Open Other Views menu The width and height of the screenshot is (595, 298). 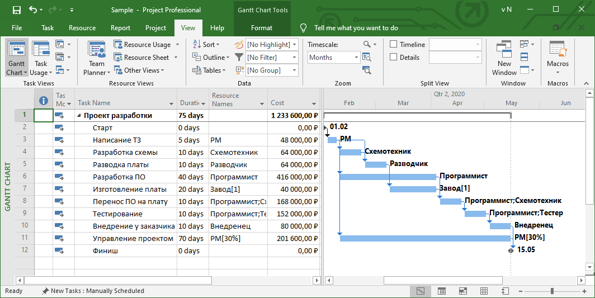point(139,70)
